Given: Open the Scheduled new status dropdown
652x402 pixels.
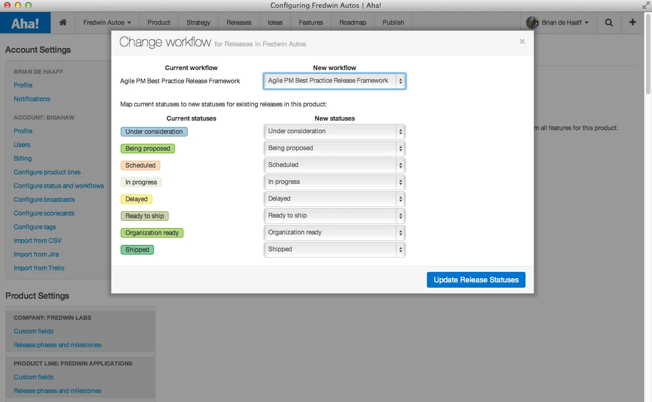Looking at the screenshot, I should pyautogui.click(x=335, y=165).
